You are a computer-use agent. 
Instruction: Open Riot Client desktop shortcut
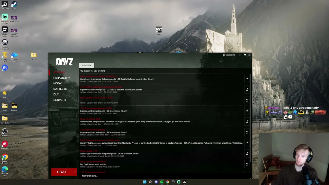tap(5, 145)
